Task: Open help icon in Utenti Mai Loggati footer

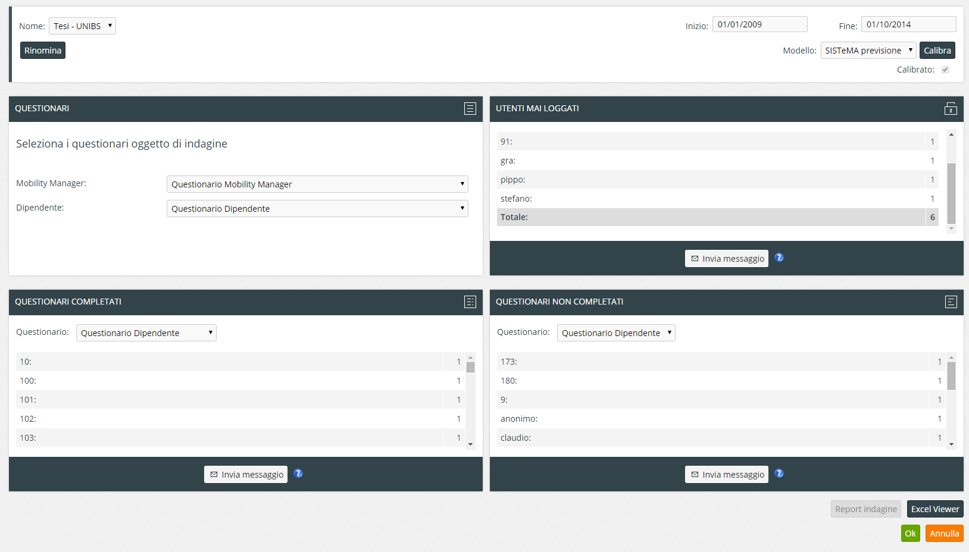Action: point(779,258)
